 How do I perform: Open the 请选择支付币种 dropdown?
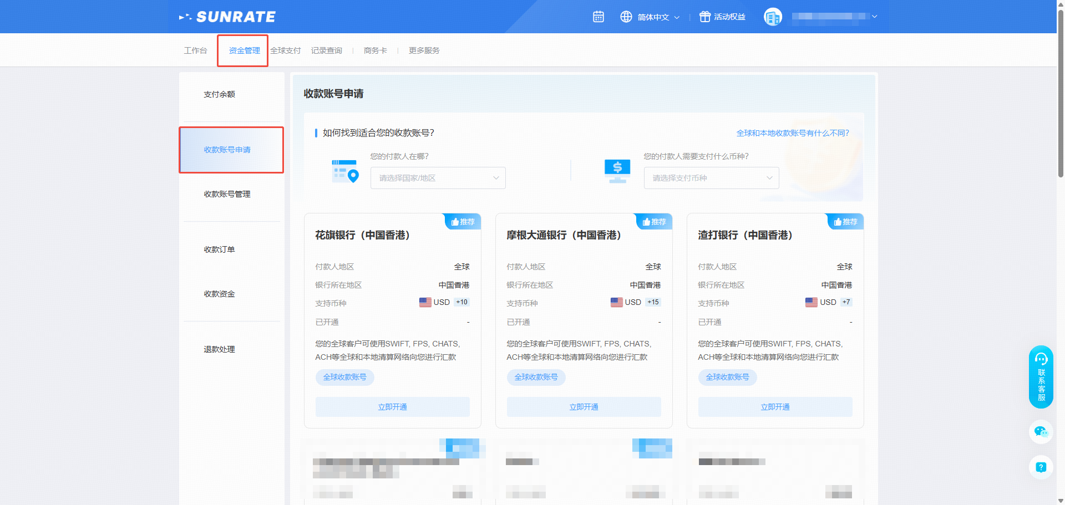[x=711, y=178]
